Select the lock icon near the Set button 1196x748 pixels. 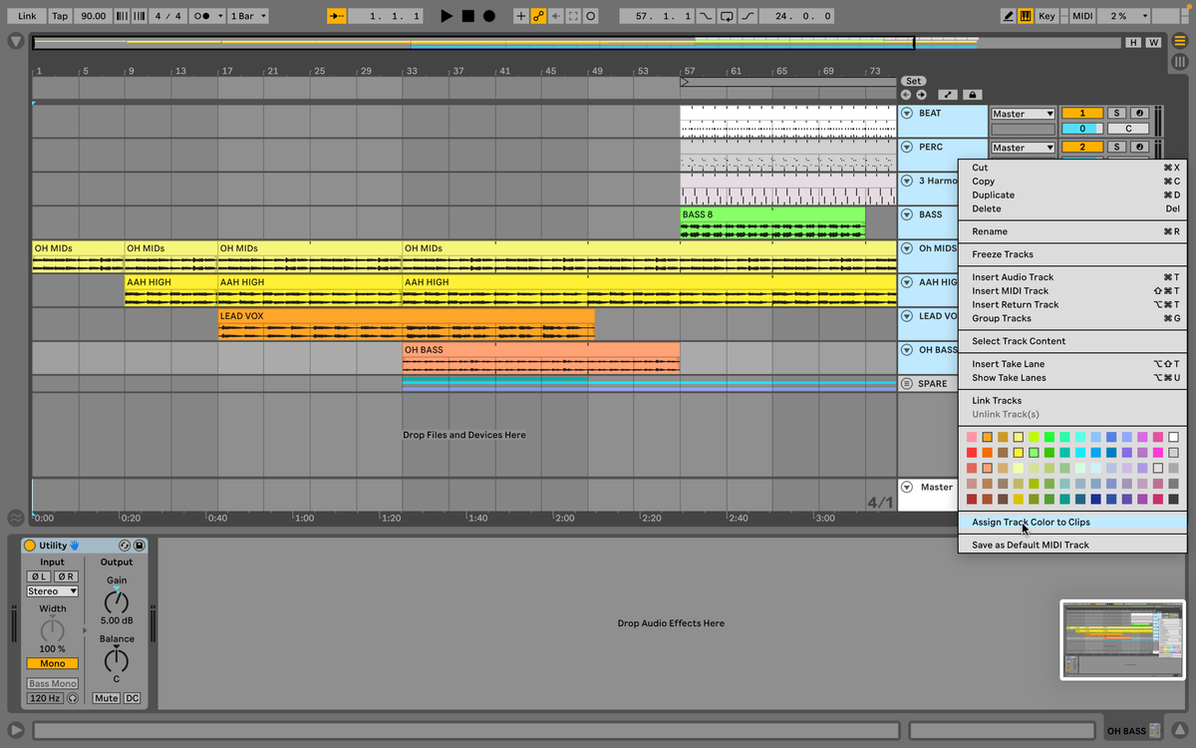click(973, 94)
